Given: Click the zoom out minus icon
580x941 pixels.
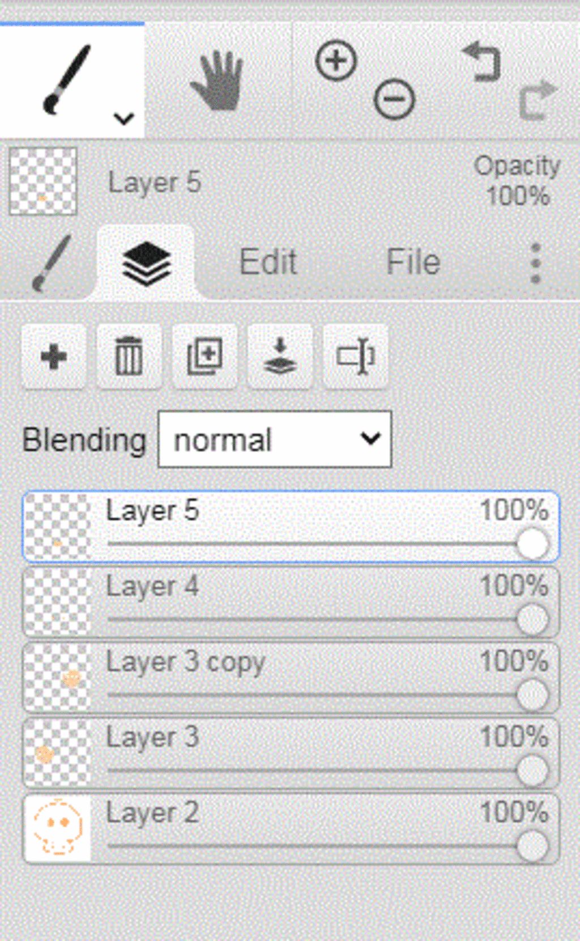Looking at the screenshot, I should coord(394,99).
